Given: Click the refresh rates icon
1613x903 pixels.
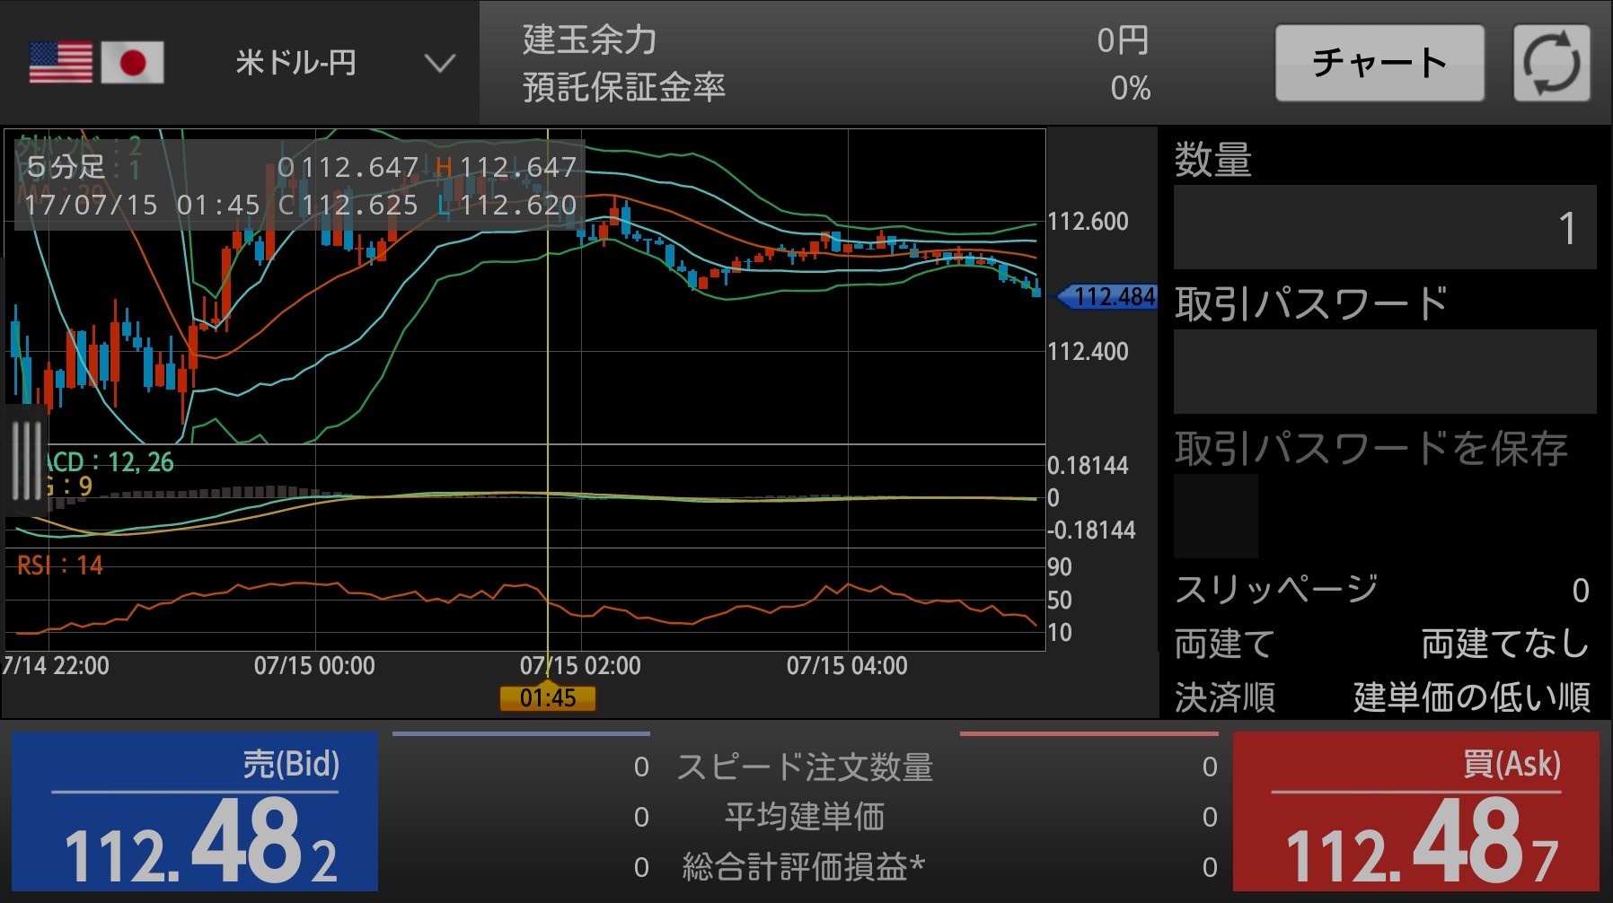Looking at the screenshot, I should click(x=1551, y=63).
